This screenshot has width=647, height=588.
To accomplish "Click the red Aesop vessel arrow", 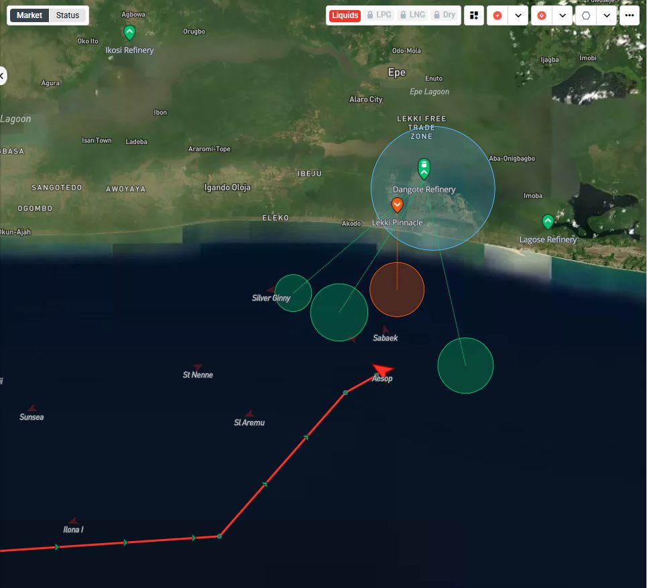I will click(x=383, y=369).
